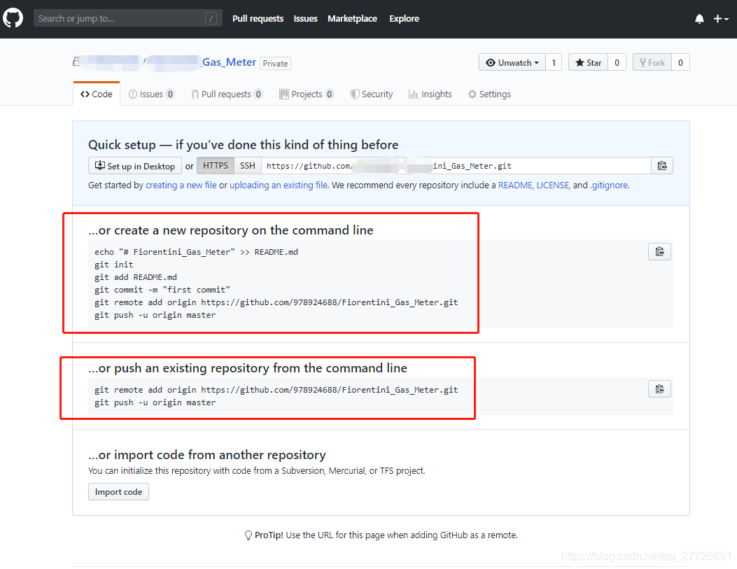Screen dimensions: 737x569
Task: Star this repository
Action: (x=588, y=62)
